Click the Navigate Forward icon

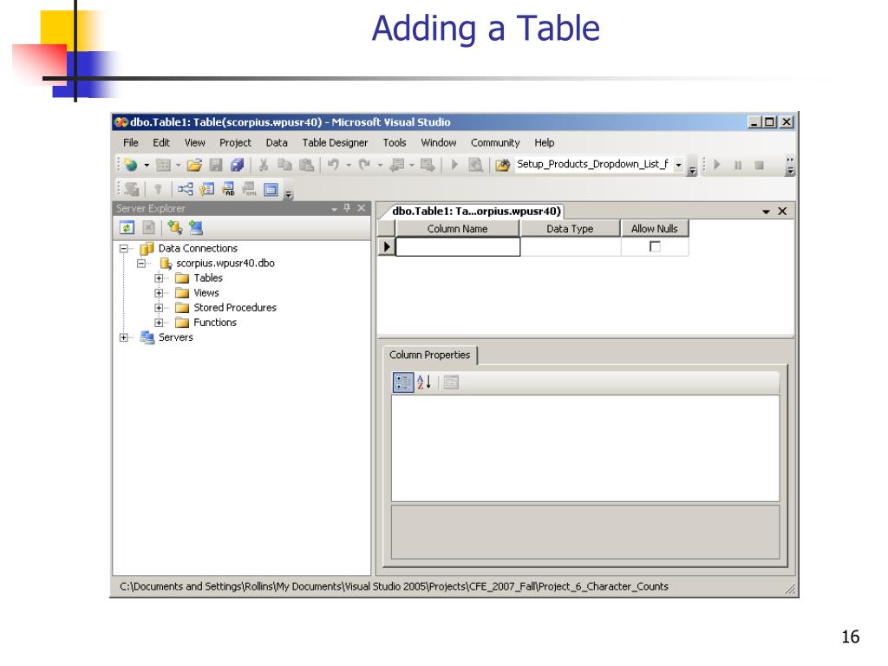pos(428,165)
